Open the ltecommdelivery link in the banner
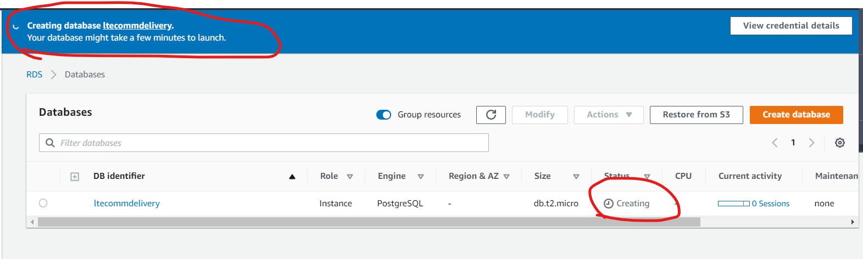Viewport: 863px width, 259px height. pos(137,26)
